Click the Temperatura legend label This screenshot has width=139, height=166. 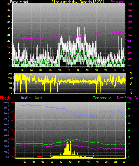102,98
